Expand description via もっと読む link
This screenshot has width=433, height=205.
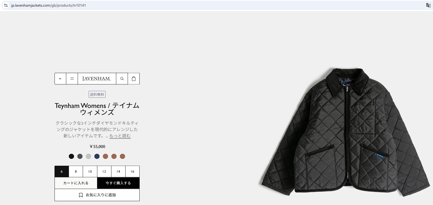coord(120,136)
